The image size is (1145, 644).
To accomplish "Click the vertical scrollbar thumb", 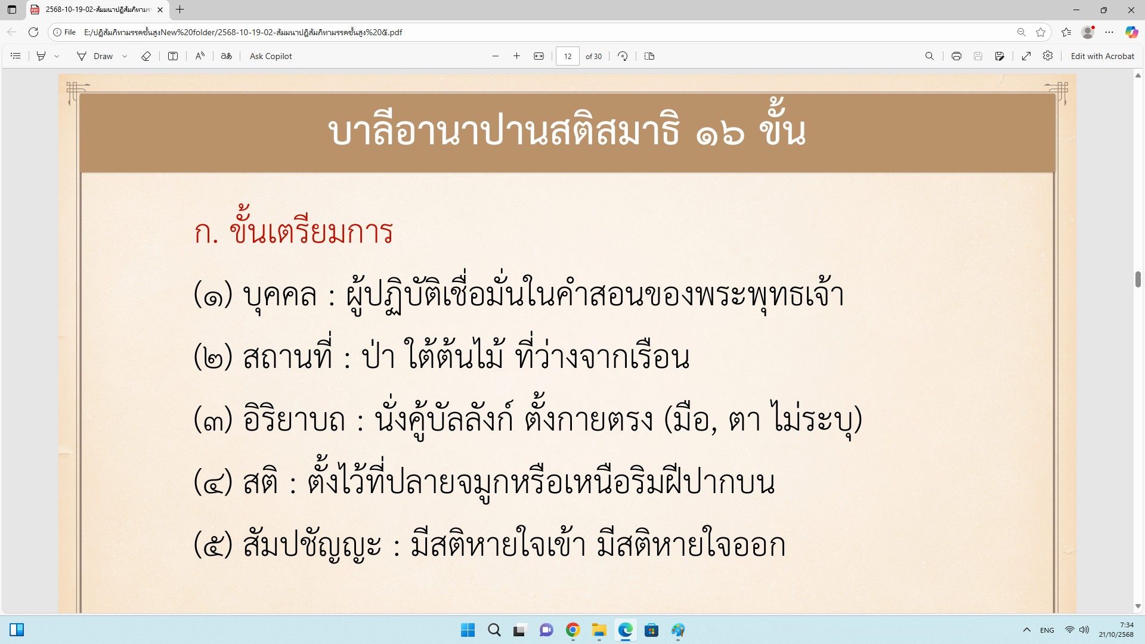I will [1138, 278].
